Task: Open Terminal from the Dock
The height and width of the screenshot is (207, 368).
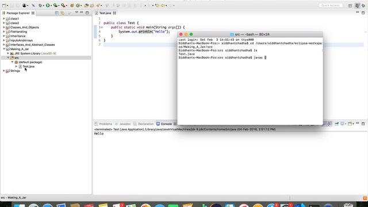Action: pos(315,205)
